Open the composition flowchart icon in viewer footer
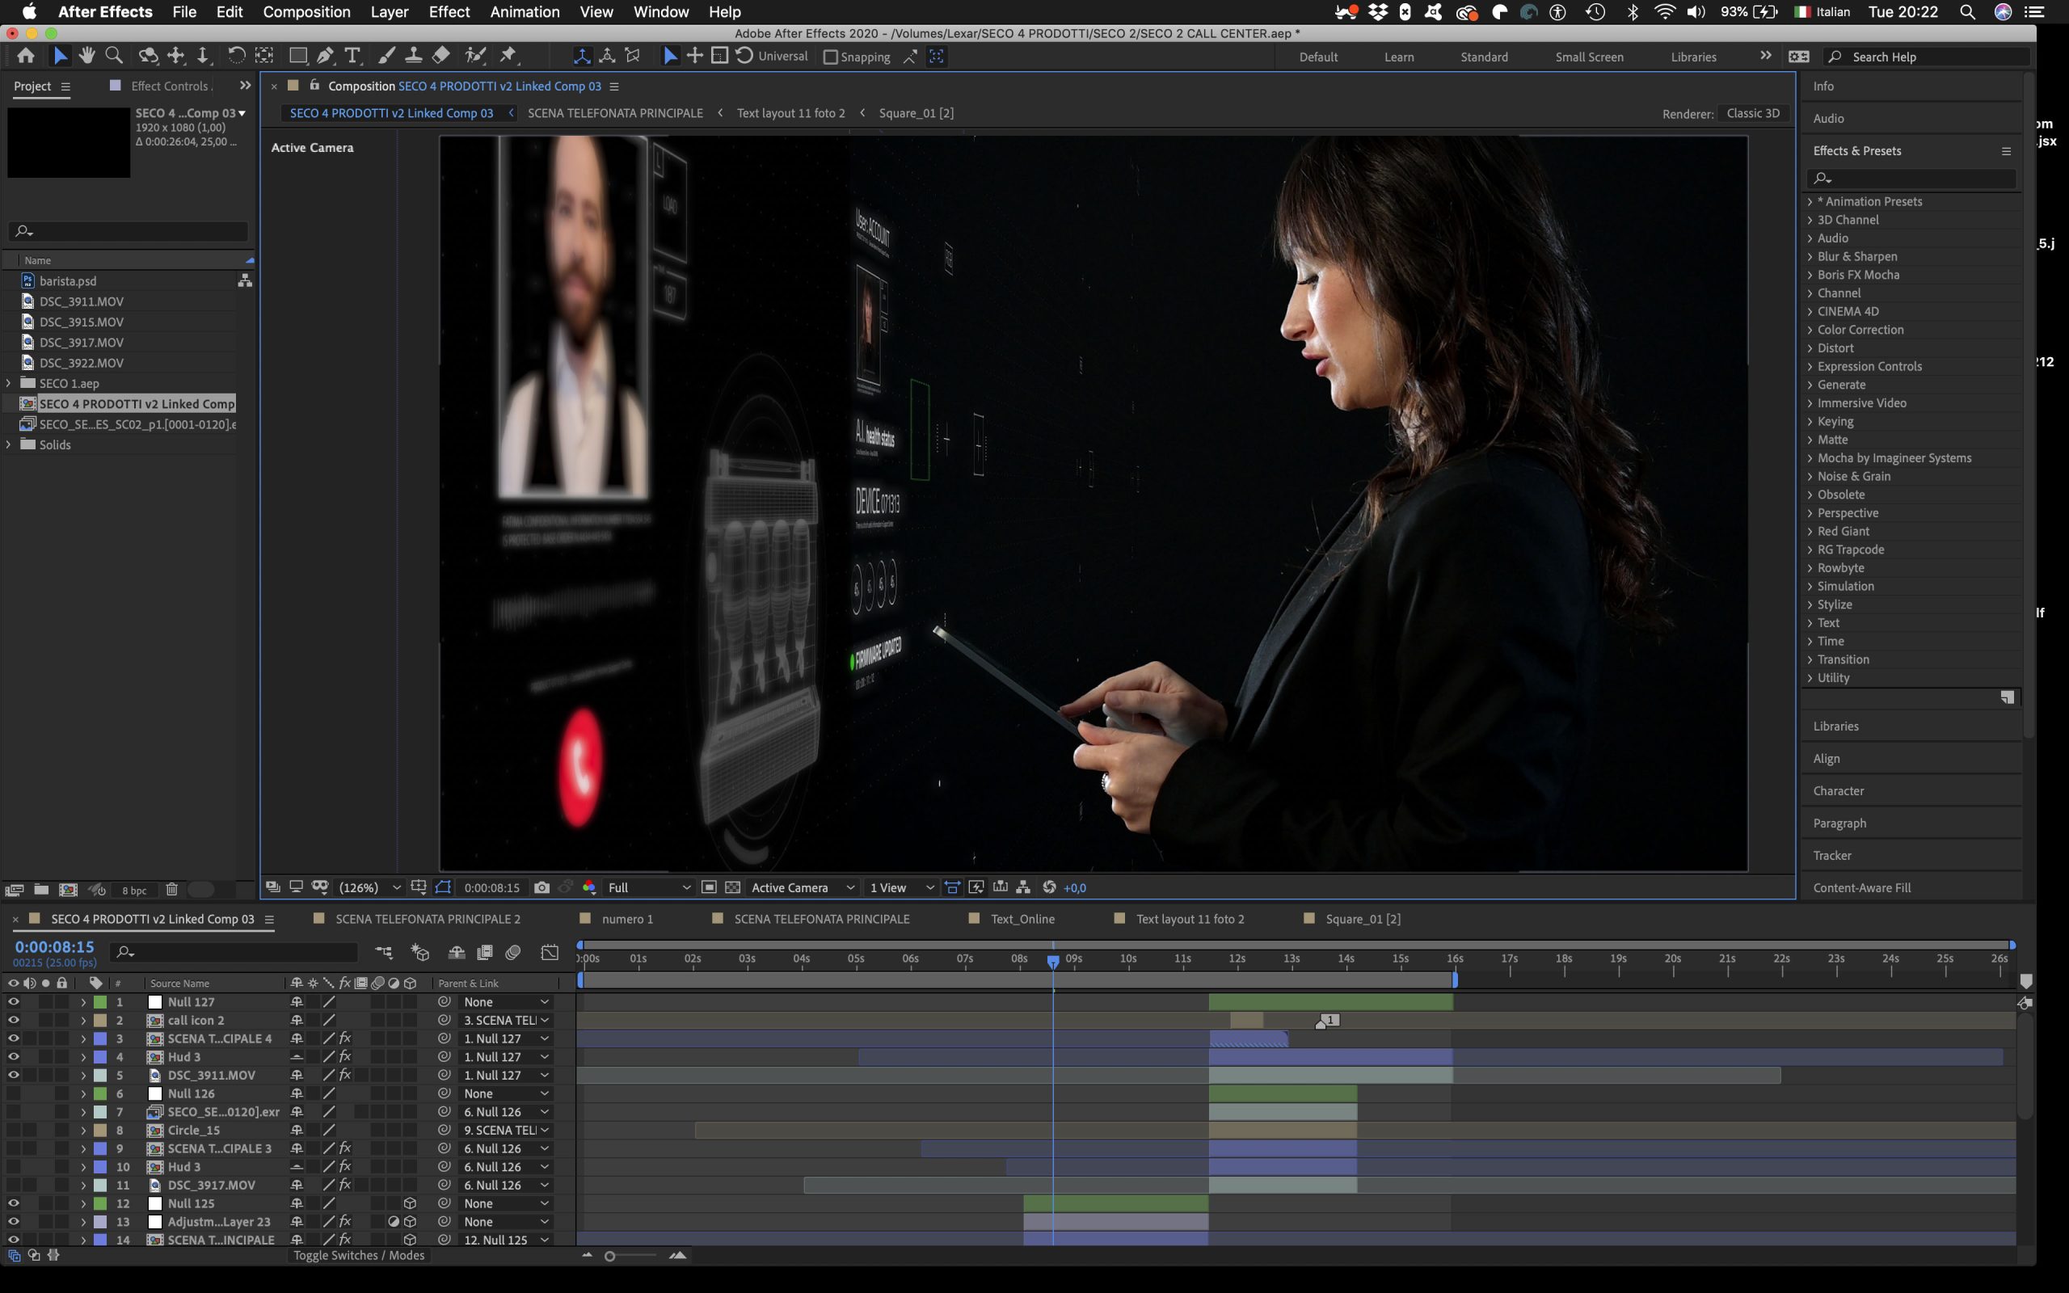 click(x=1023, y=887)
